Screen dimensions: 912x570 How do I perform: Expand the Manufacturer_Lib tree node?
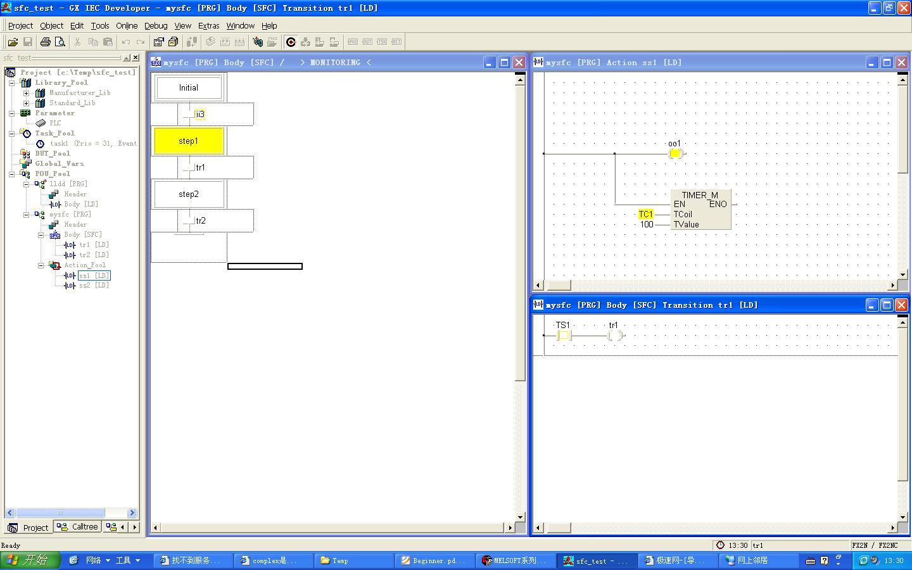[26, 92]
